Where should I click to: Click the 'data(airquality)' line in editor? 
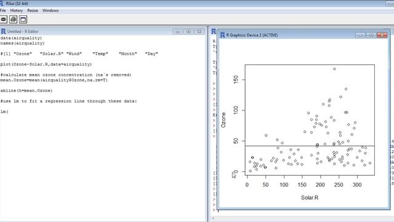[21, 38]
